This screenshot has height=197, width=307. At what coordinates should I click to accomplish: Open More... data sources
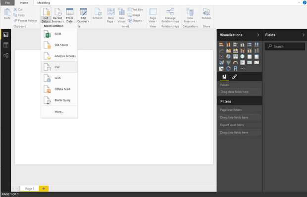[59, 112]
